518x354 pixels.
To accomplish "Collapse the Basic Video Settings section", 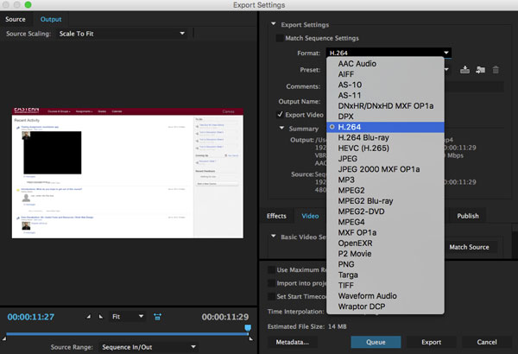I will coord(273,237).
